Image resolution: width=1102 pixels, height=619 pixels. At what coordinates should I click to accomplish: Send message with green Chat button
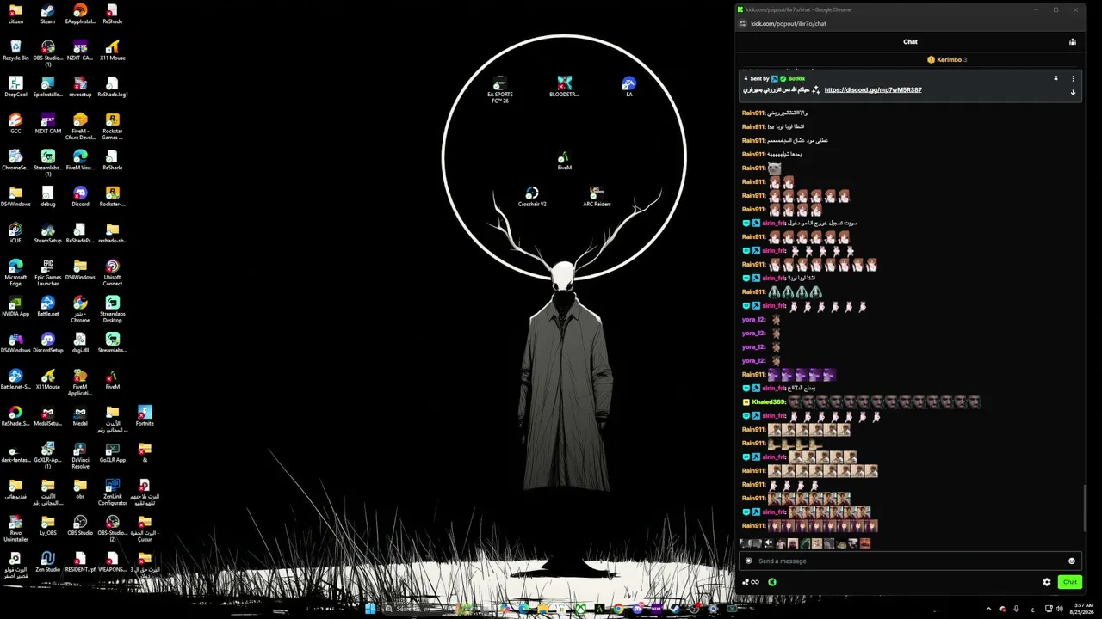[1069, 582]
